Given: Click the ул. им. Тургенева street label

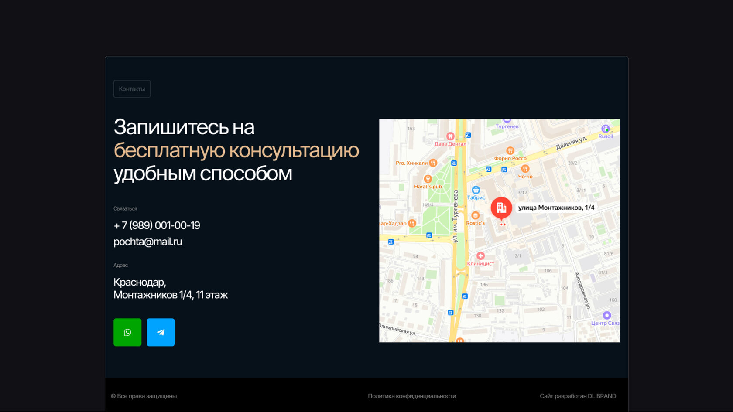Looking at the screenshot, I should coord(455,216).
